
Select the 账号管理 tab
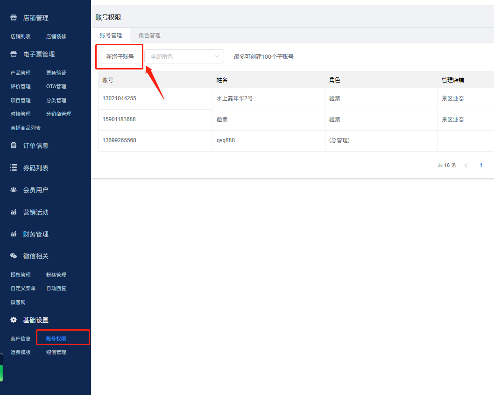point(111,35)
